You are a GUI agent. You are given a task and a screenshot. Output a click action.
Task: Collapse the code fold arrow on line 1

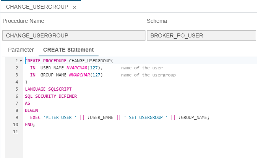point(20,61)
